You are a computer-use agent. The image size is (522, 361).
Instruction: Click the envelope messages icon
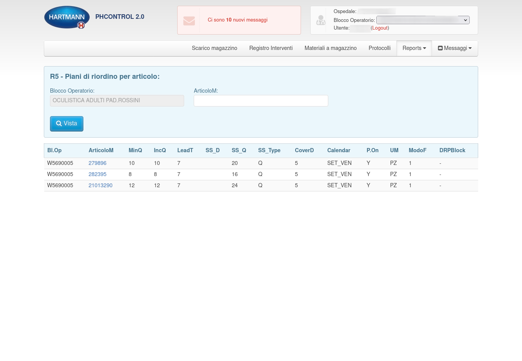click(189, 20)
